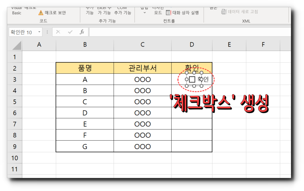Image resolution: width=304 pixels, height=191 pixels.
Task: Click the Macro Security warning icon
Action: (41, 13)
